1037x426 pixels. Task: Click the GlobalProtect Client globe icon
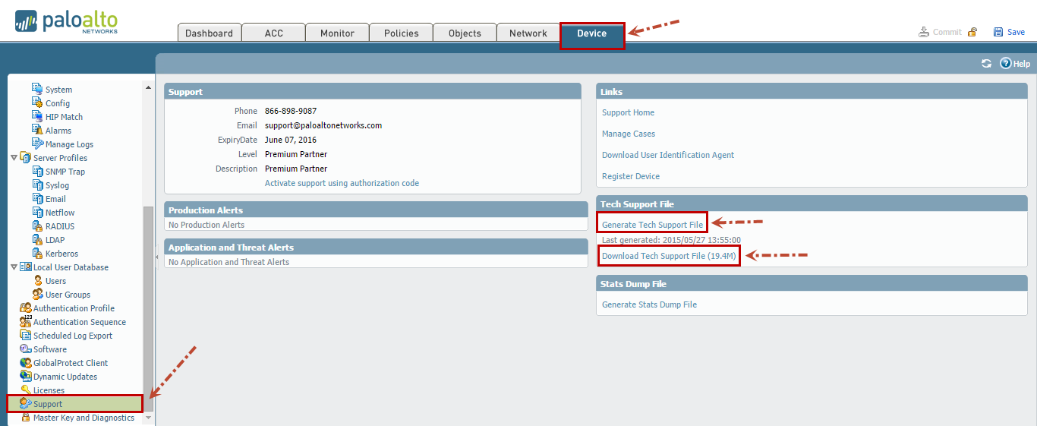(x=26, y=363)
